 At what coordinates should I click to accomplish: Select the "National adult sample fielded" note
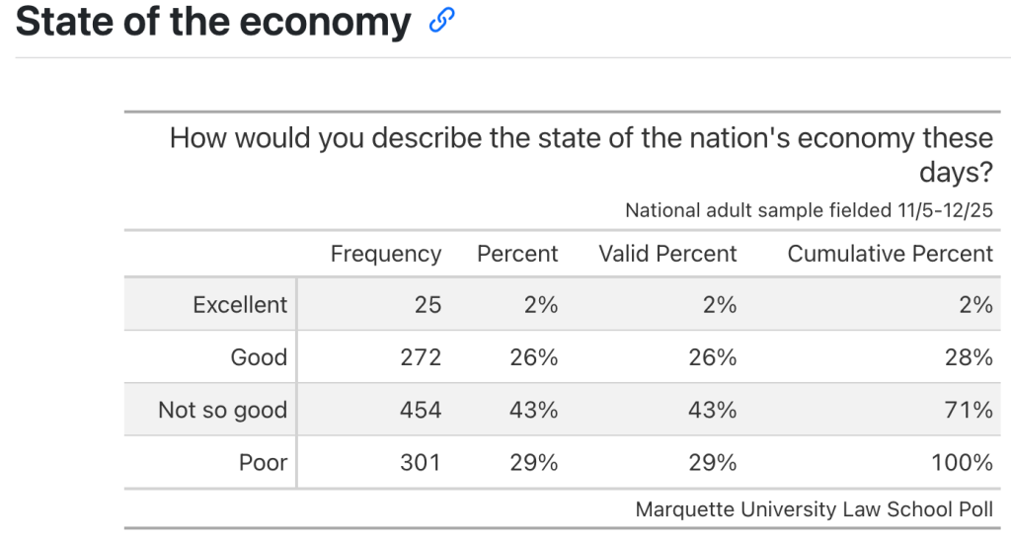click(809, 210)
